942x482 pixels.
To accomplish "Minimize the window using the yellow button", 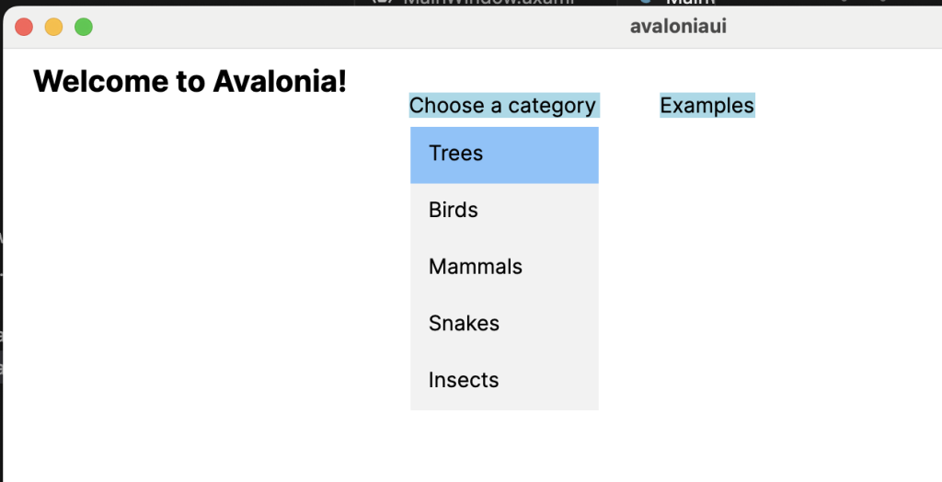I will pyautogui.click(x=53, y=28).
